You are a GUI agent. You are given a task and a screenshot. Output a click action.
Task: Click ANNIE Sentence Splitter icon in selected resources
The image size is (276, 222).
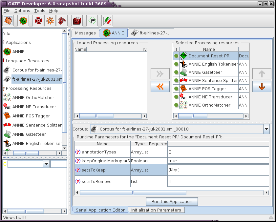click(183, 80)
